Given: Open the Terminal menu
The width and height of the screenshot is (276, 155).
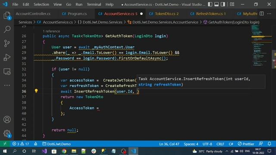Looking at the screenshot, I should click(x=94, y=4).
